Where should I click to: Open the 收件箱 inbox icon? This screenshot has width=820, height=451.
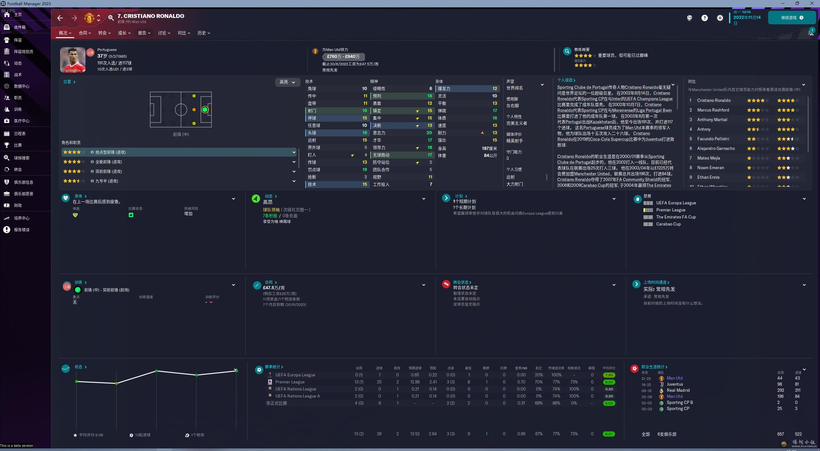click(7, 27)
